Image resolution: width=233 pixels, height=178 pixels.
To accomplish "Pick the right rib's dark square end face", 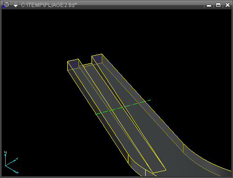I will tap(98, 59).
